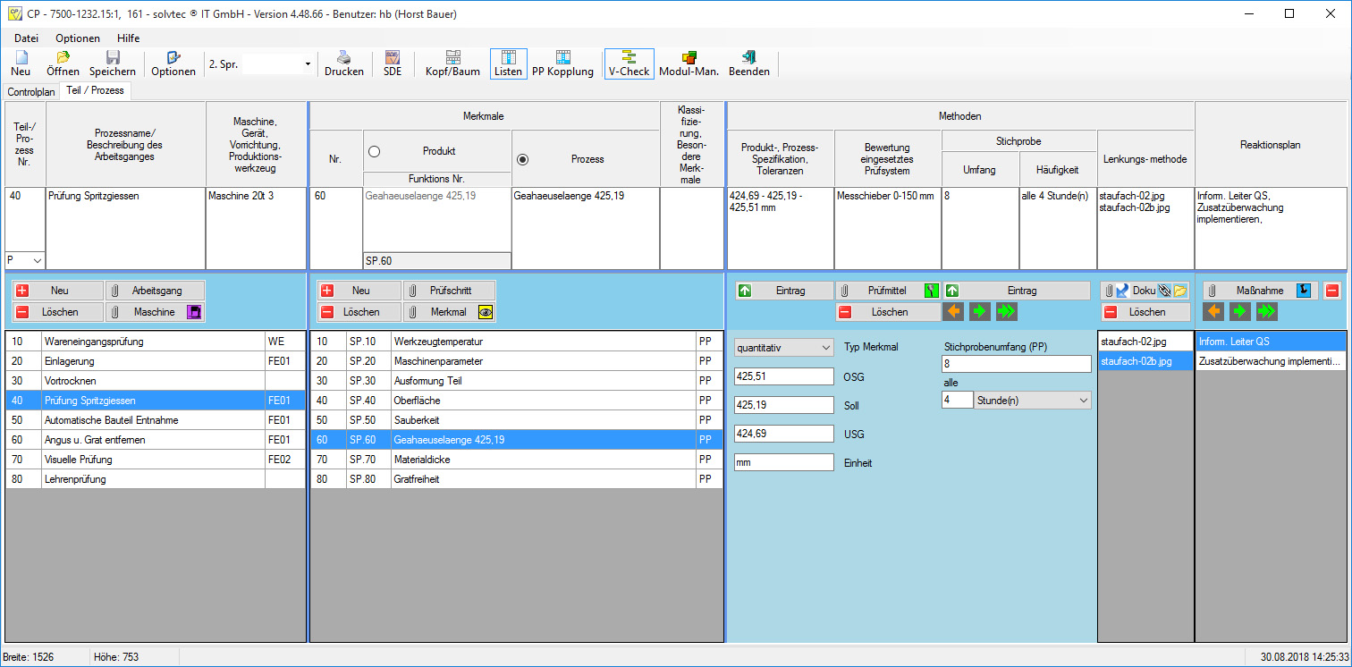The width and height of the screenshot is (1352, 667).
Task: Open the 2. Spr. language dropdown
Action: [308, 64]
